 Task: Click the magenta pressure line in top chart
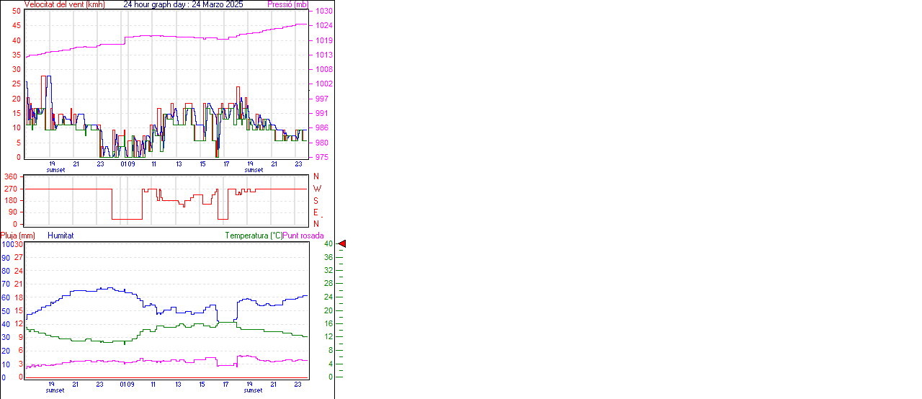(180, 36)
